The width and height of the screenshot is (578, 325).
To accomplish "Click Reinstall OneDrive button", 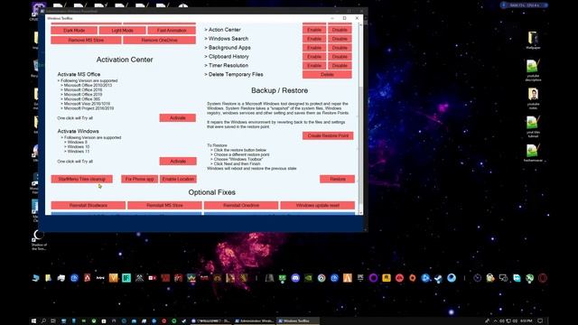I will point(241,205).
